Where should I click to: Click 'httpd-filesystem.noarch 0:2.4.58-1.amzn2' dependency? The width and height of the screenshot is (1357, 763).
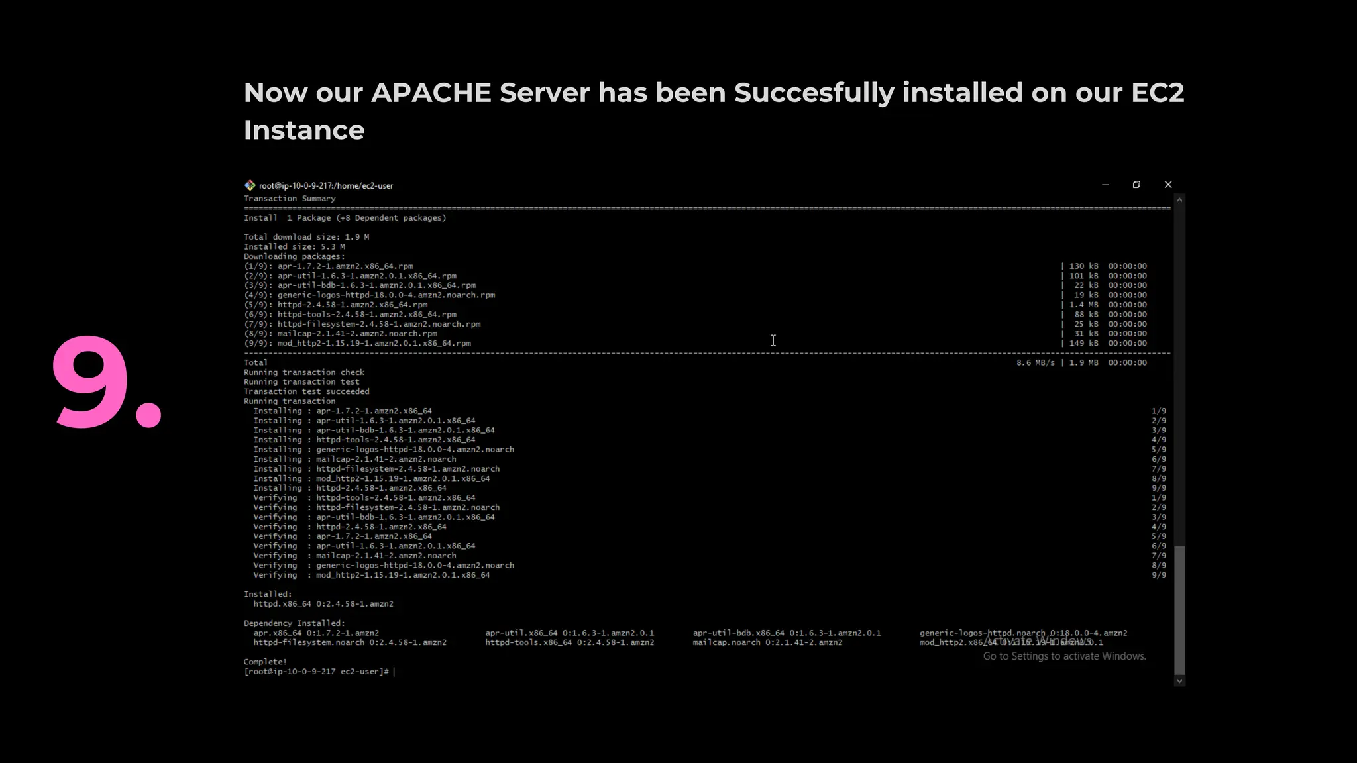click(350, 643)
